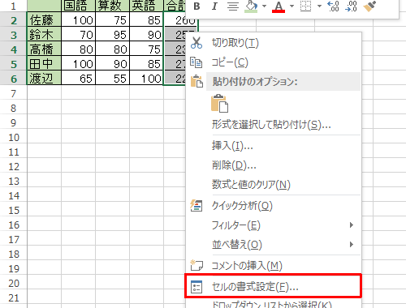This screenshot has height=308, width=406.
Task: Click the 英語 header cell
Action: click(x=147, y=6)
